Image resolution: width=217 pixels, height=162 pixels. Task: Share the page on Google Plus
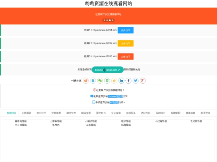tap(143, 80)
